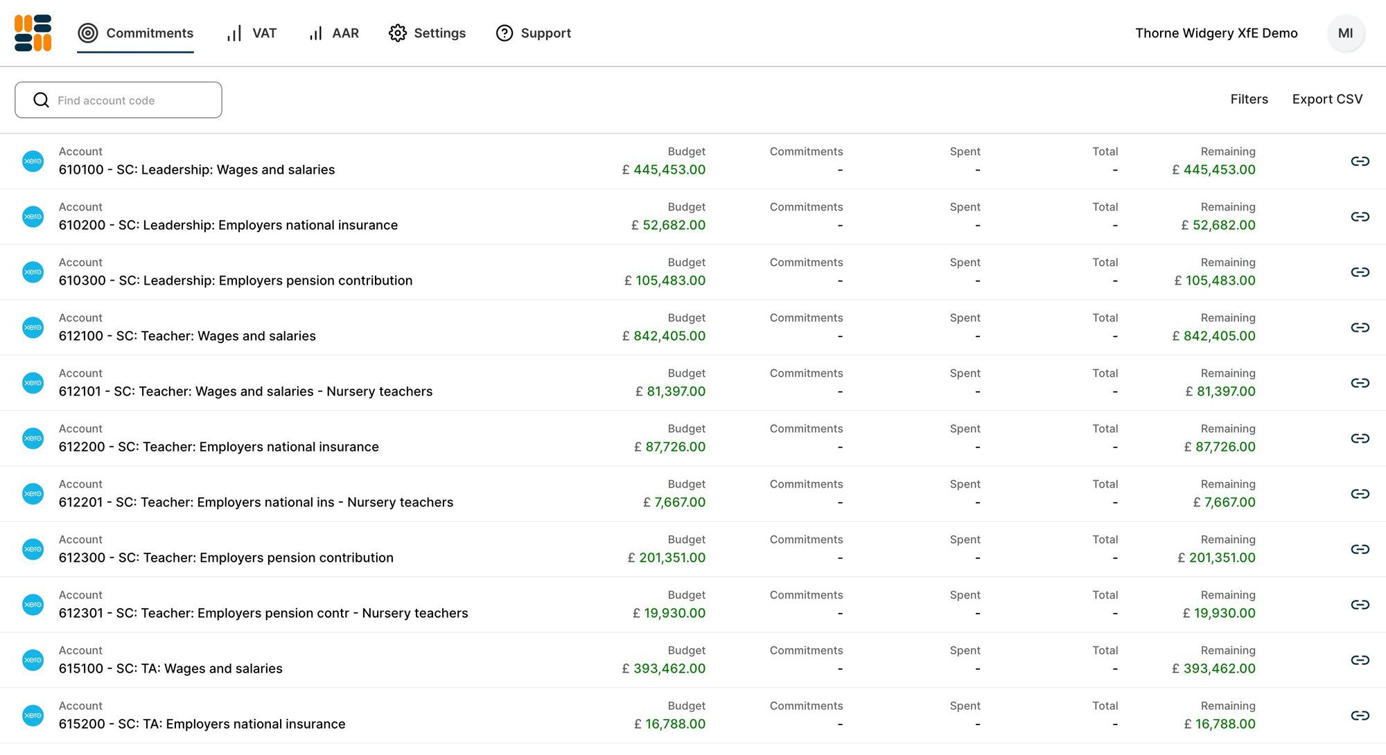The image size is (1386, 755).
Task: Switch to the VAT tab
Action: point(252,33)
